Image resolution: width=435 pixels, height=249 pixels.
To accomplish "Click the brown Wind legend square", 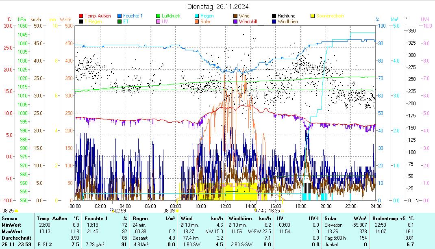I will [x=235, y=16].
